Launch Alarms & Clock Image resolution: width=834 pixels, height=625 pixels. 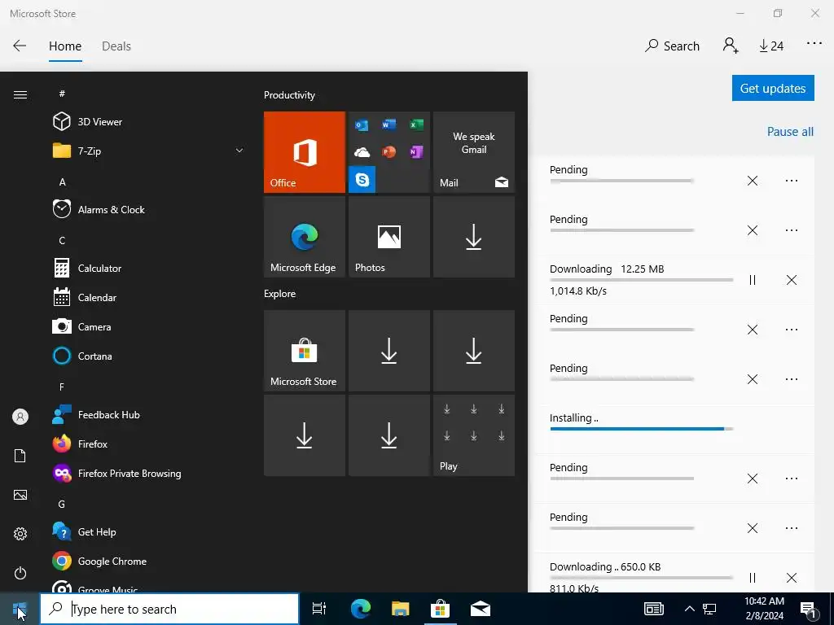[x=149, y=209]
